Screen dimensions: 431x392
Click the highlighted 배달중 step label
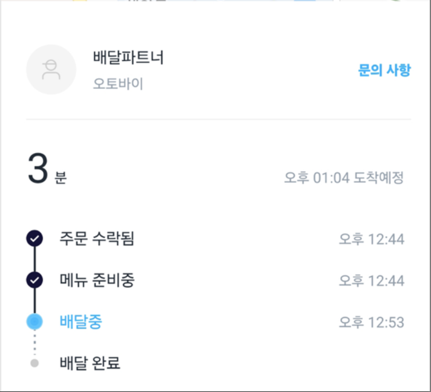click(x=81, y=321)
